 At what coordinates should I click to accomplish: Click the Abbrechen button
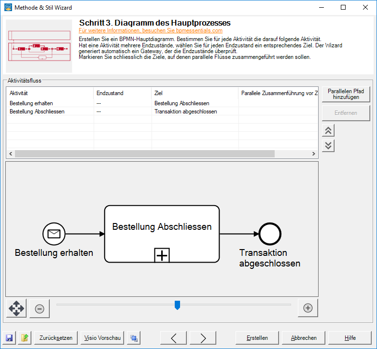(x=304, y=338)
